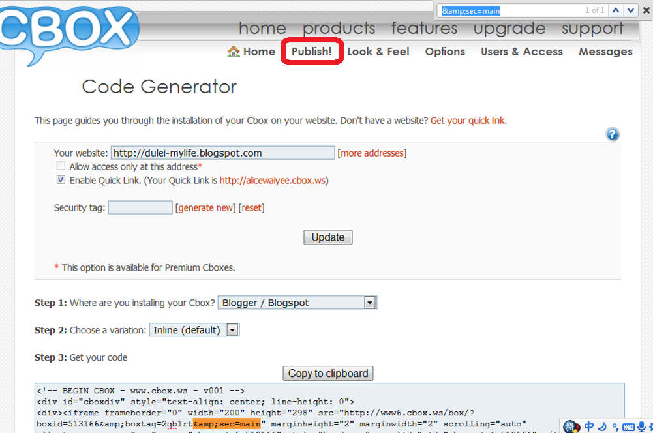
Task: Go to next find result arrow
Action: coord(631,11)
